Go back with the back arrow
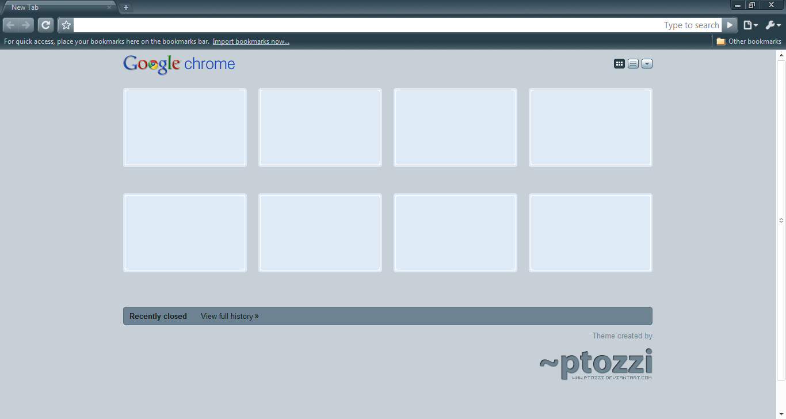Image resolution: width=786 pixels, height=419 pixels. [x=10, y=25]
